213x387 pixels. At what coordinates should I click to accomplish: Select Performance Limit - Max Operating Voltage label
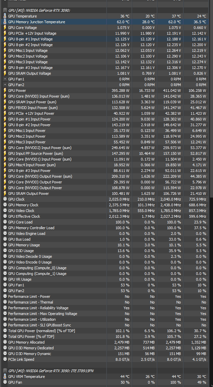(x=43, y=313)
